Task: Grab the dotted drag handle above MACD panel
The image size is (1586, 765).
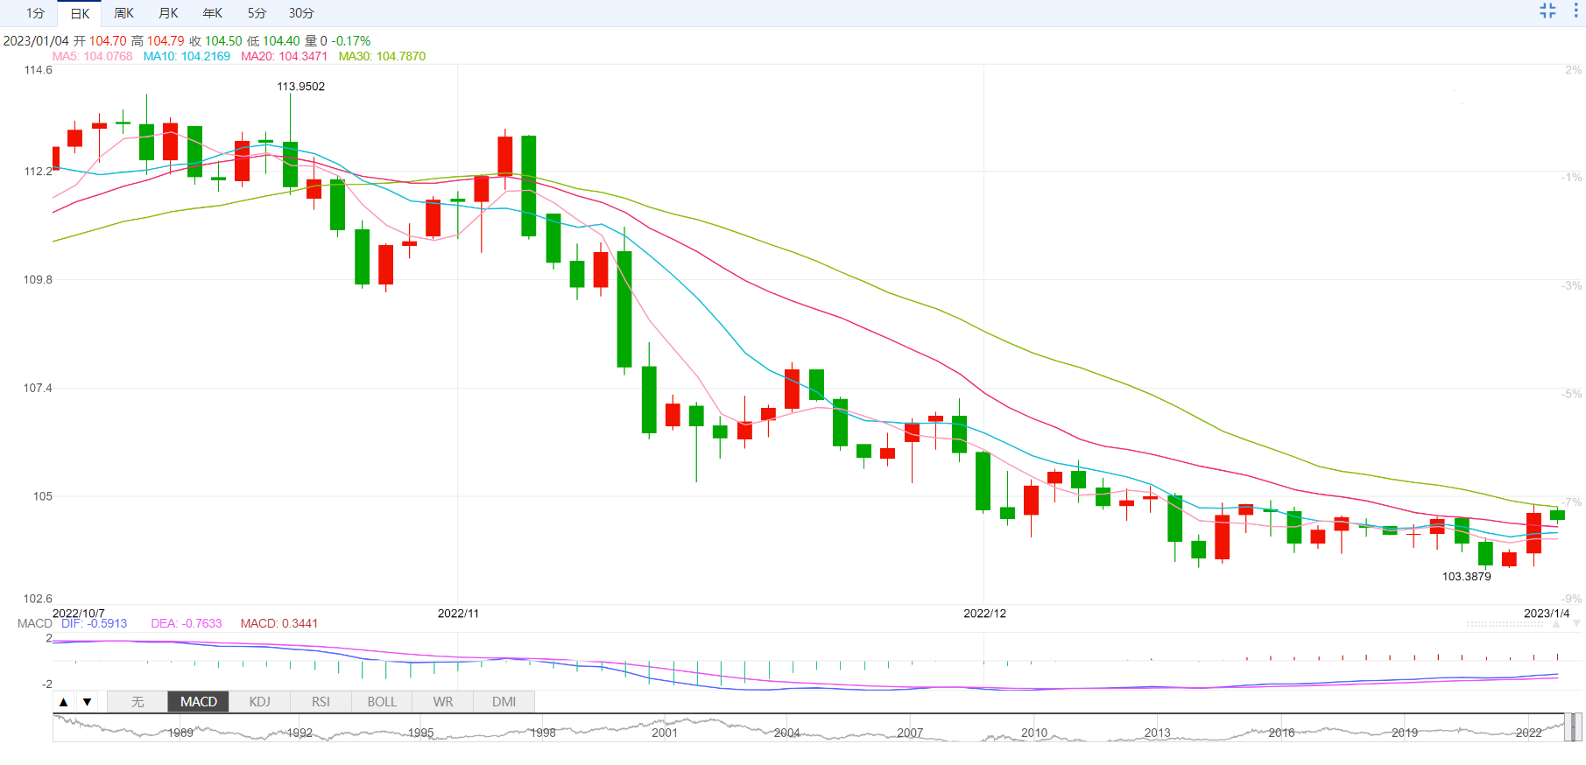Action: 1505,624
